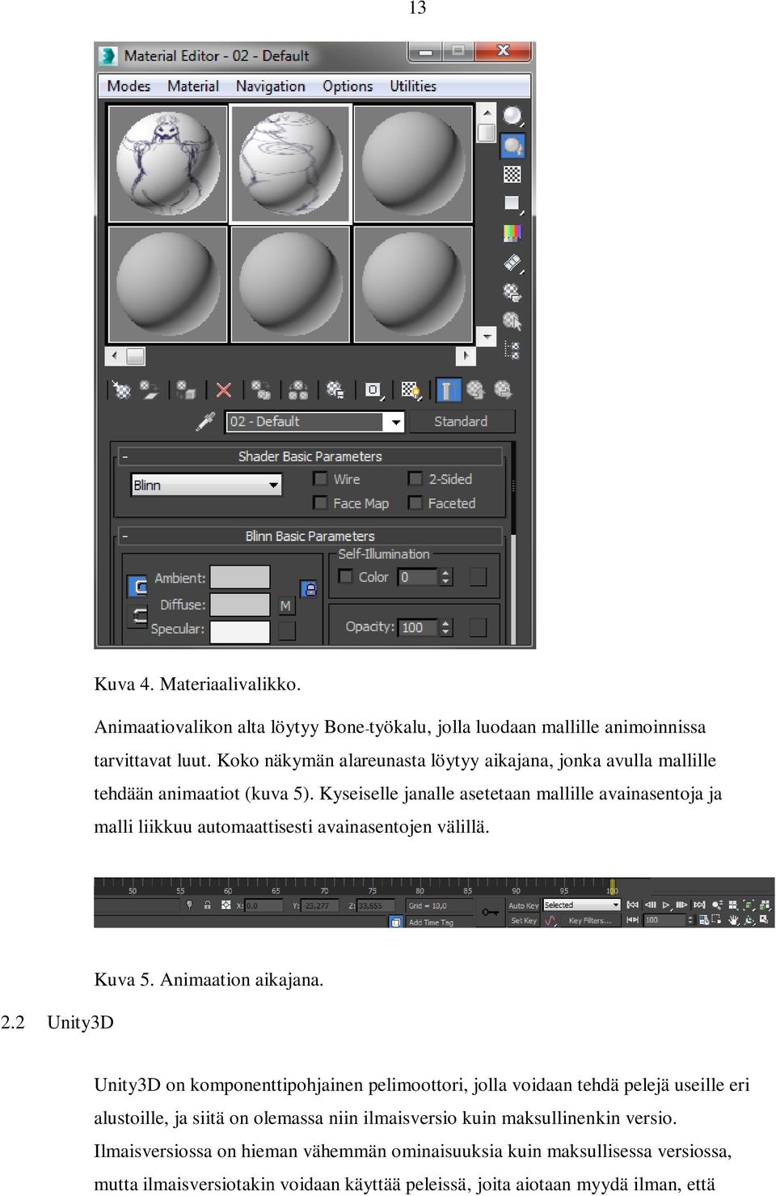
Task: Toggle the Backlight icon
Action: pyautogui.click(x=512, y=146)
